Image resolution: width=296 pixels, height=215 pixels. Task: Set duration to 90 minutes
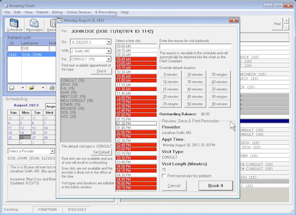[x=220, y=104]
